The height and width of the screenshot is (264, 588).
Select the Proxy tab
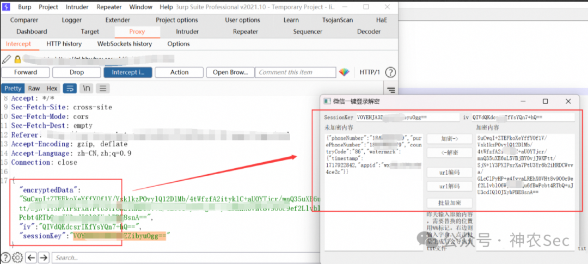pos(137,32)
